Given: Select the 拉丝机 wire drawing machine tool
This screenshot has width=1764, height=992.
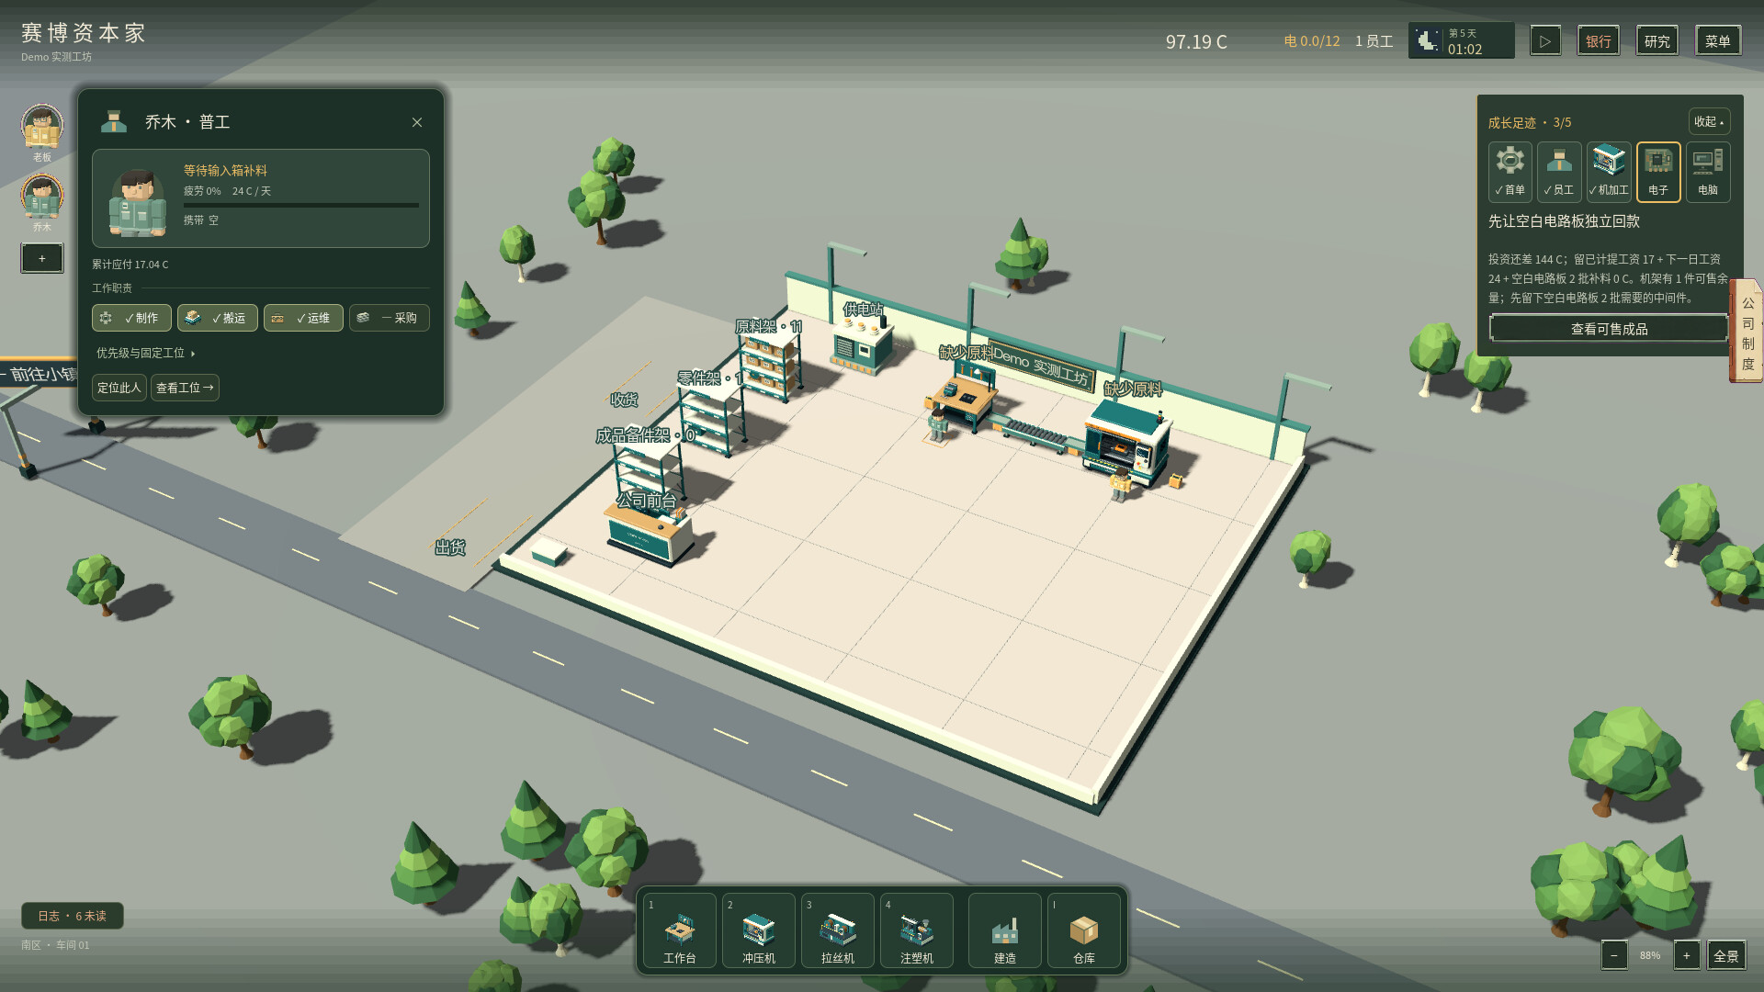Looking at the screenshot, I should [838, 930].
